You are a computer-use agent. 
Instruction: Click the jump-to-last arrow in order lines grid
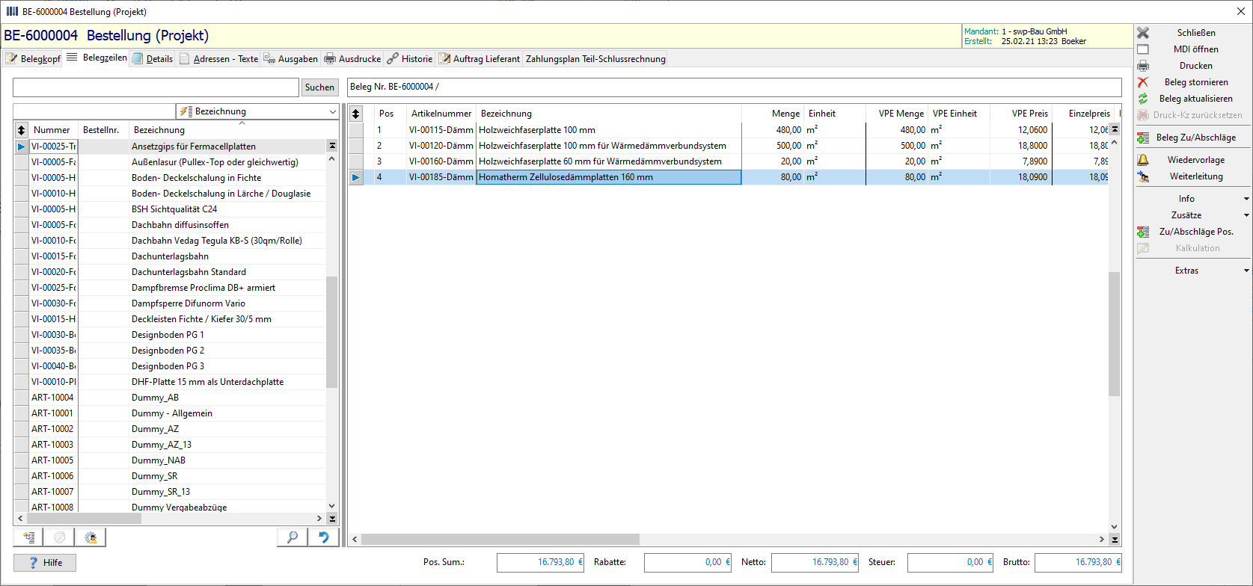tap(1115, 539)
